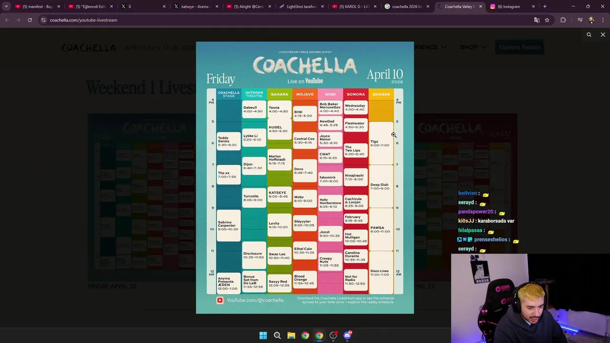Screen dimensions: 610x343
Task: Go forward in browser history
Action: (x=18, y=20)
